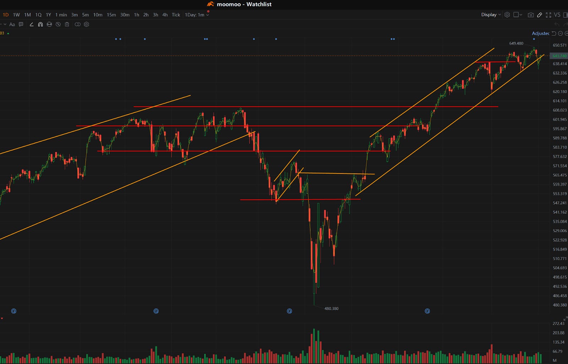Zoom out chart with minus icon
Image resolution: width=568 pixels, height=364 pixels.
pyautogui.click(x=561, y=33)
